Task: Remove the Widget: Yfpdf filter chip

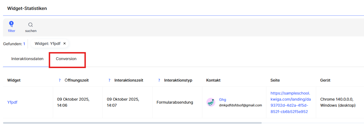Action: [64, 44]
